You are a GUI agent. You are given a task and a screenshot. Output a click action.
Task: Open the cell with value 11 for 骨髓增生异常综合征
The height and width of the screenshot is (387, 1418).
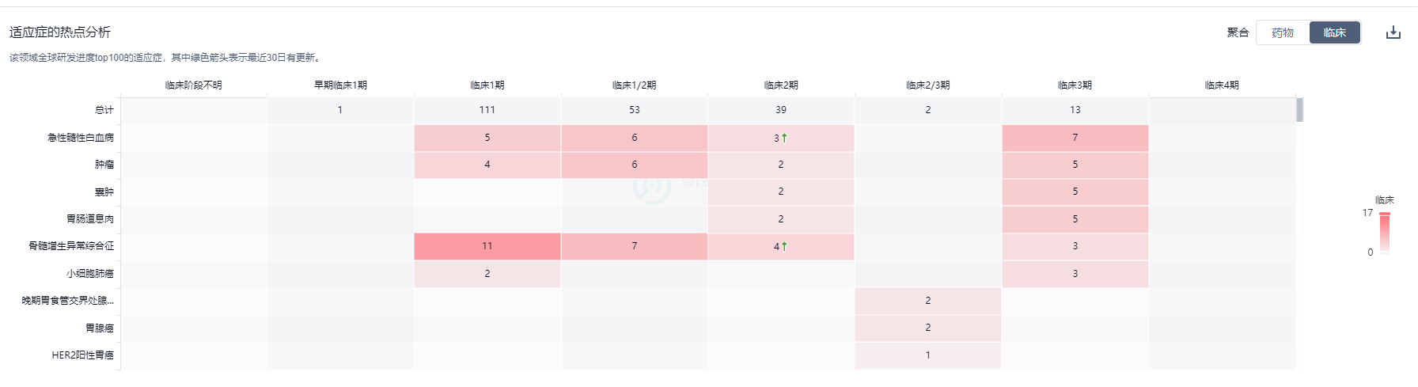(487, 246)
